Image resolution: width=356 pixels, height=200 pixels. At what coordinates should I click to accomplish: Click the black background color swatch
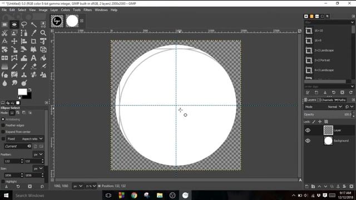pyautogui.click(x=28, y=96)
